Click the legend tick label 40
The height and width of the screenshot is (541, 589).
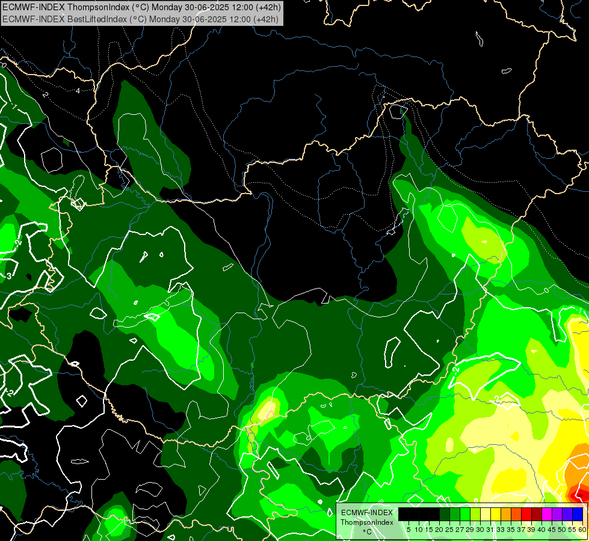point(541,530)
